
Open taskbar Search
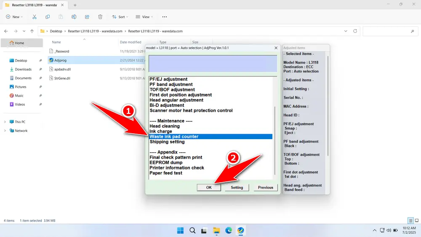pos(192,231)
